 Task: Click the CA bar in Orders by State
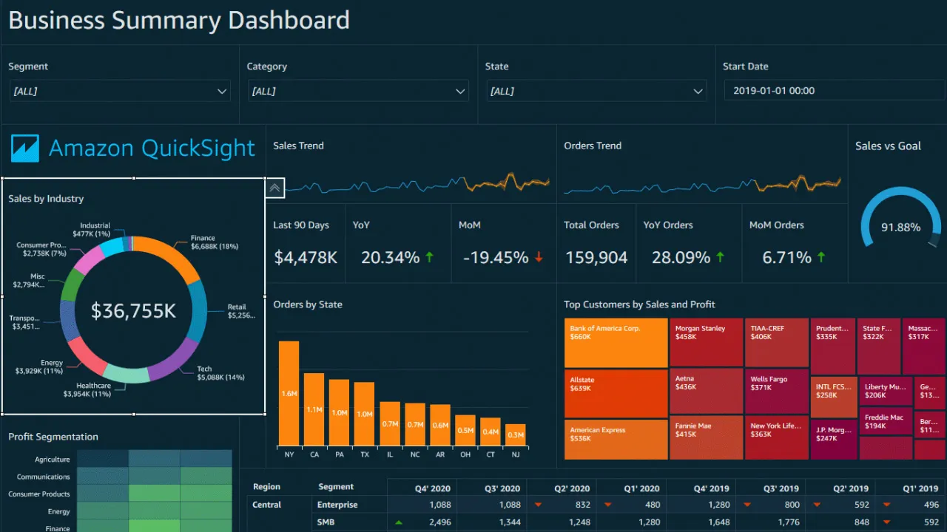coord(314,409)
